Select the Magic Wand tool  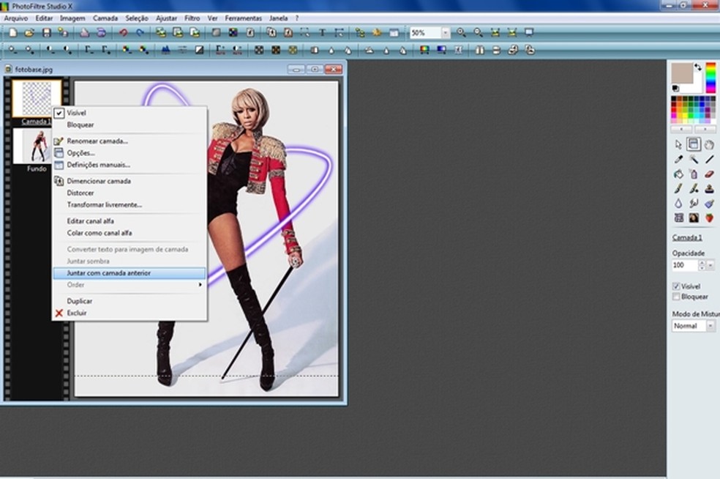(694, 159)
